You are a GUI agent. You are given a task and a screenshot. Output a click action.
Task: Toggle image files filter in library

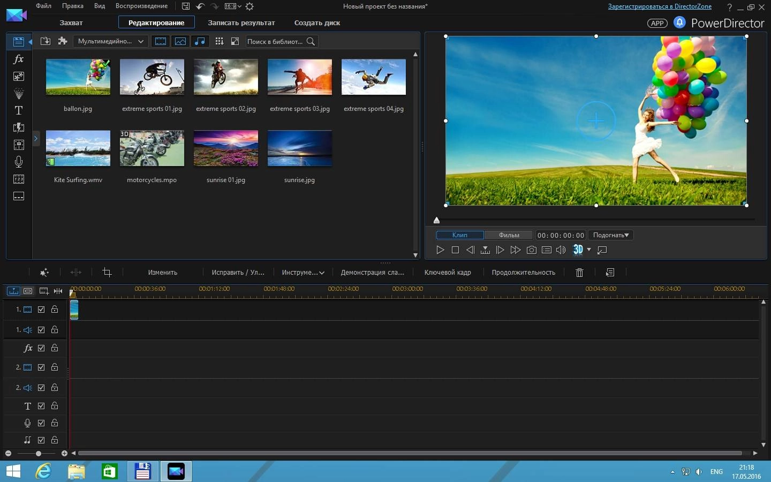point(180,41)
